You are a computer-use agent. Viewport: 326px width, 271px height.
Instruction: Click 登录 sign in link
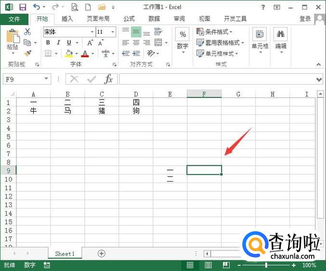tap(305, 19)
